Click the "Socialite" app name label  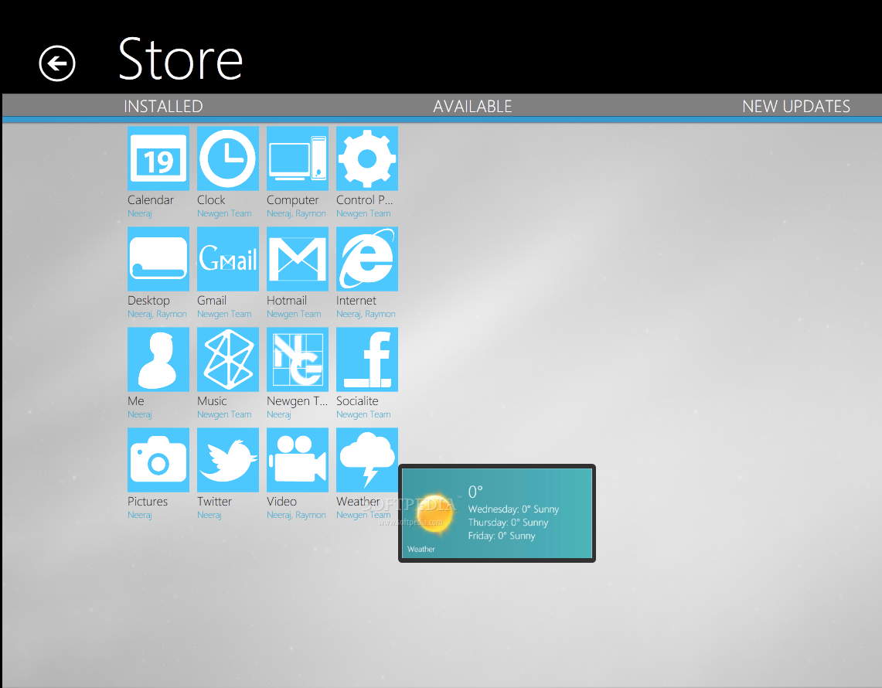(x=357, y=401)
